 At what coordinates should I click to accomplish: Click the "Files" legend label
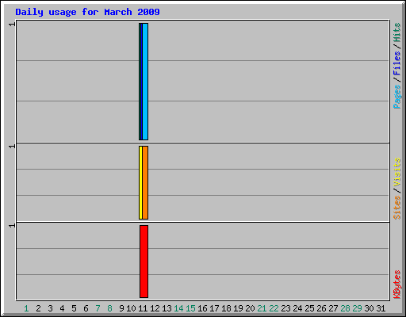tap(396, 63)
